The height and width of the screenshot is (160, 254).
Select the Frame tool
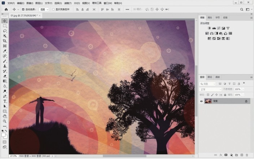tap(5, 46)
